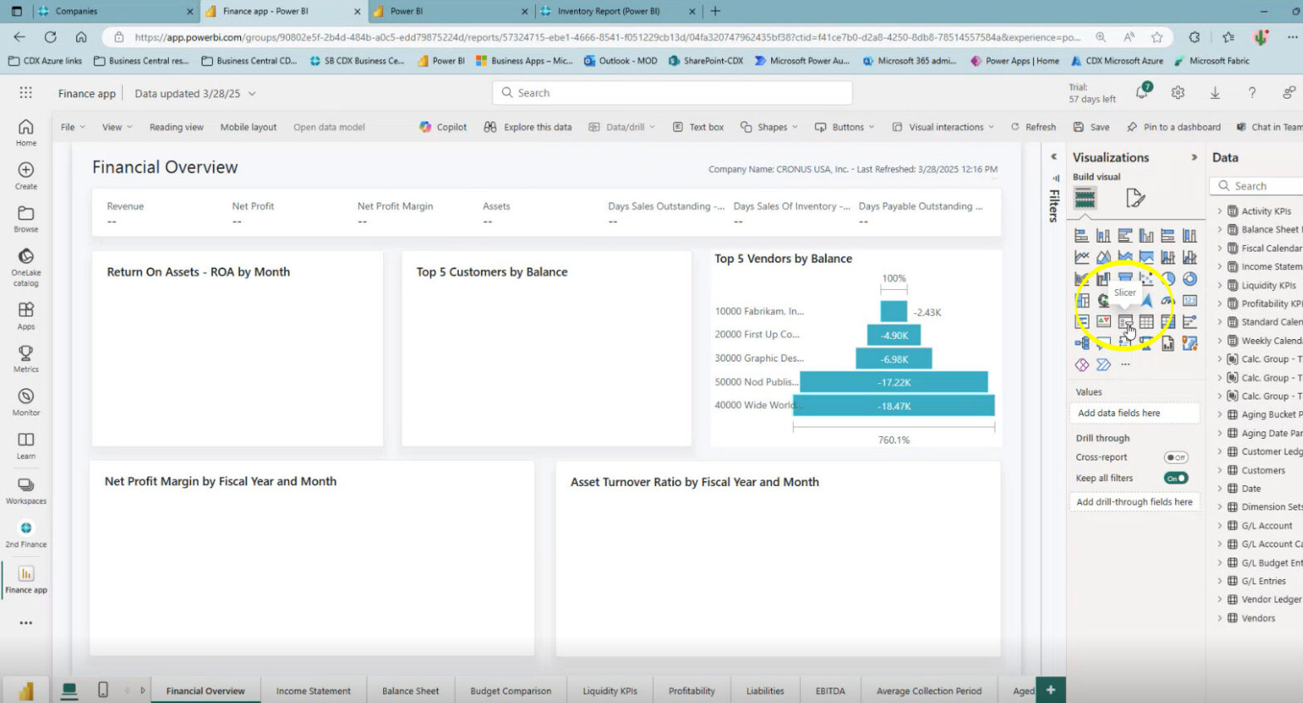This screenshot has height=703, width=1303.
Task: Click Pin to a dashboard
Action: [x=1174, y=127]
